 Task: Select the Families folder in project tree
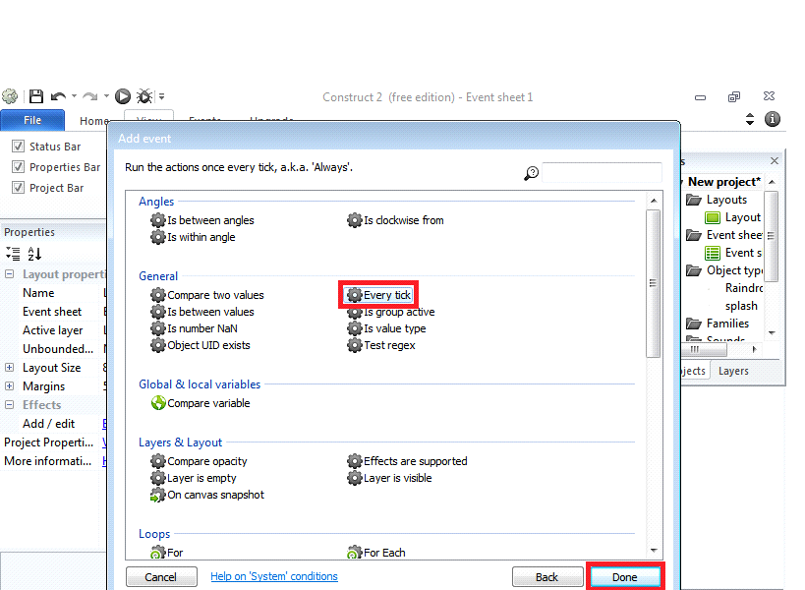tap(718, 324)
